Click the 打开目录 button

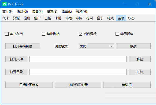coord(16,72)
